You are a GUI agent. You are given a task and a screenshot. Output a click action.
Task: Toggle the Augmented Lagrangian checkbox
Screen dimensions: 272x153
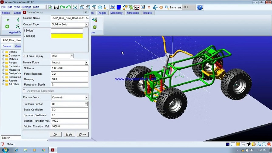pyautogui.click(x=24, y=90)
